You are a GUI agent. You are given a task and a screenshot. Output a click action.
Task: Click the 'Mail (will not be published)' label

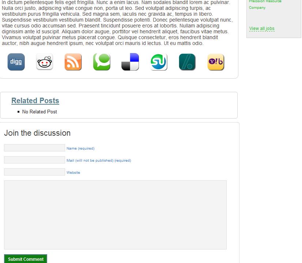[90, 161]
